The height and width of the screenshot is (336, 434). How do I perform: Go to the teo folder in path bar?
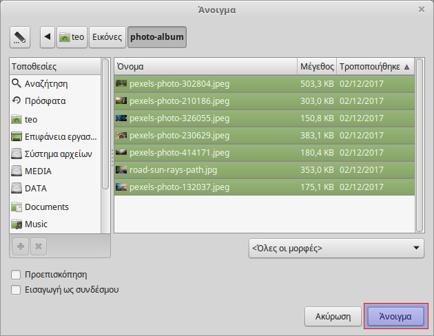point(72,37)
